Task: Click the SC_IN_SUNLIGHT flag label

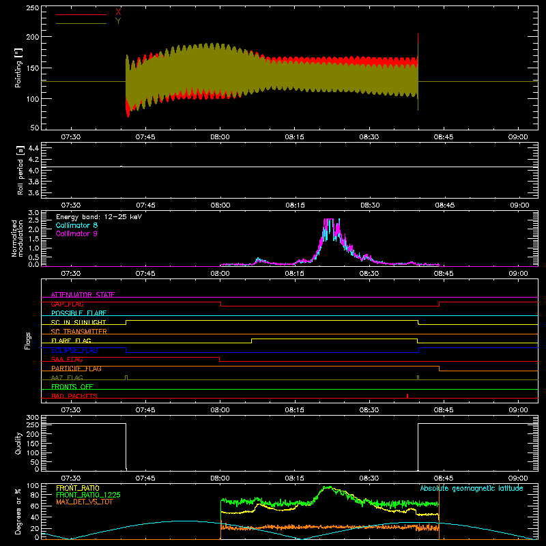Action: [x=78, y=322]
